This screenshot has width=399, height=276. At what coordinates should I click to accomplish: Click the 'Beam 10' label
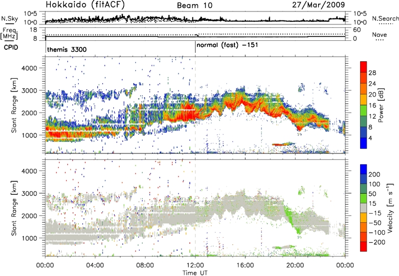195,5
